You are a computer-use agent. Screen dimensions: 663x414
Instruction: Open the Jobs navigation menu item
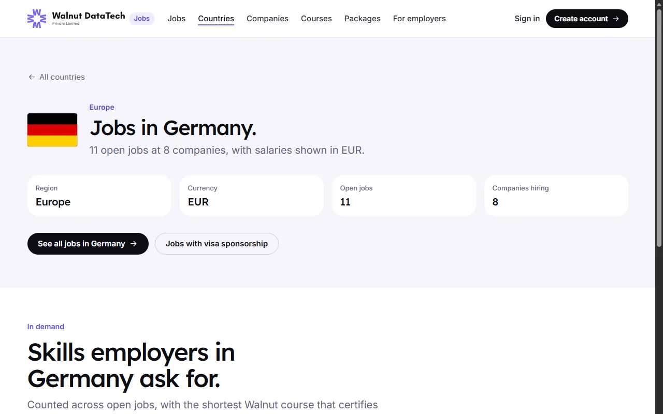point(176,19)
